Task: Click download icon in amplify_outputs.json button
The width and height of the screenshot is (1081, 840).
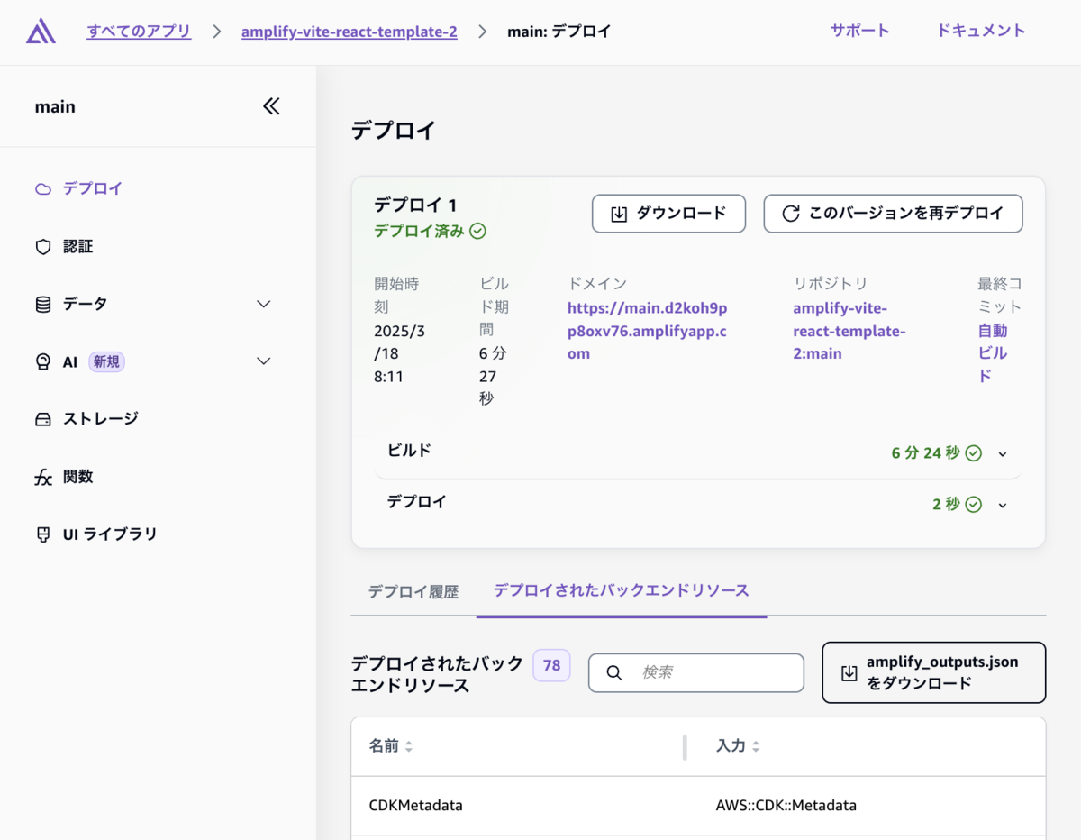Action: [x=849, y=673]
